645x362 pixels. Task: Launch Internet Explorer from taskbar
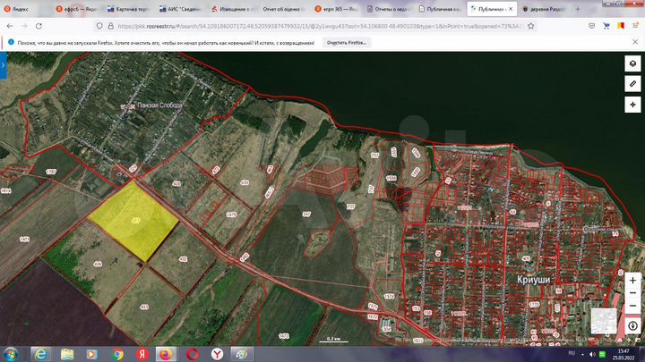tap(41, 353)
